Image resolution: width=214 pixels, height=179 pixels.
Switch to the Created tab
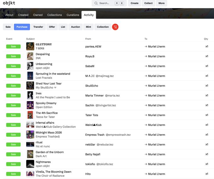23,15
